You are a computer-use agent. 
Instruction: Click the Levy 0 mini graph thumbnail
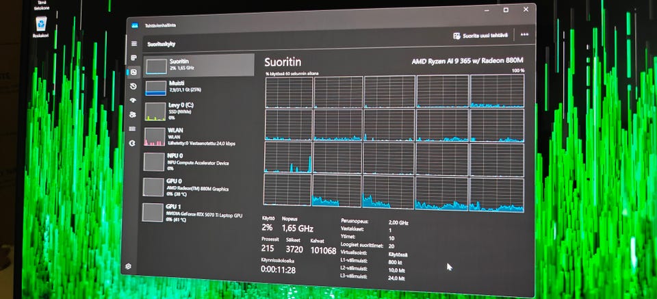155,112
